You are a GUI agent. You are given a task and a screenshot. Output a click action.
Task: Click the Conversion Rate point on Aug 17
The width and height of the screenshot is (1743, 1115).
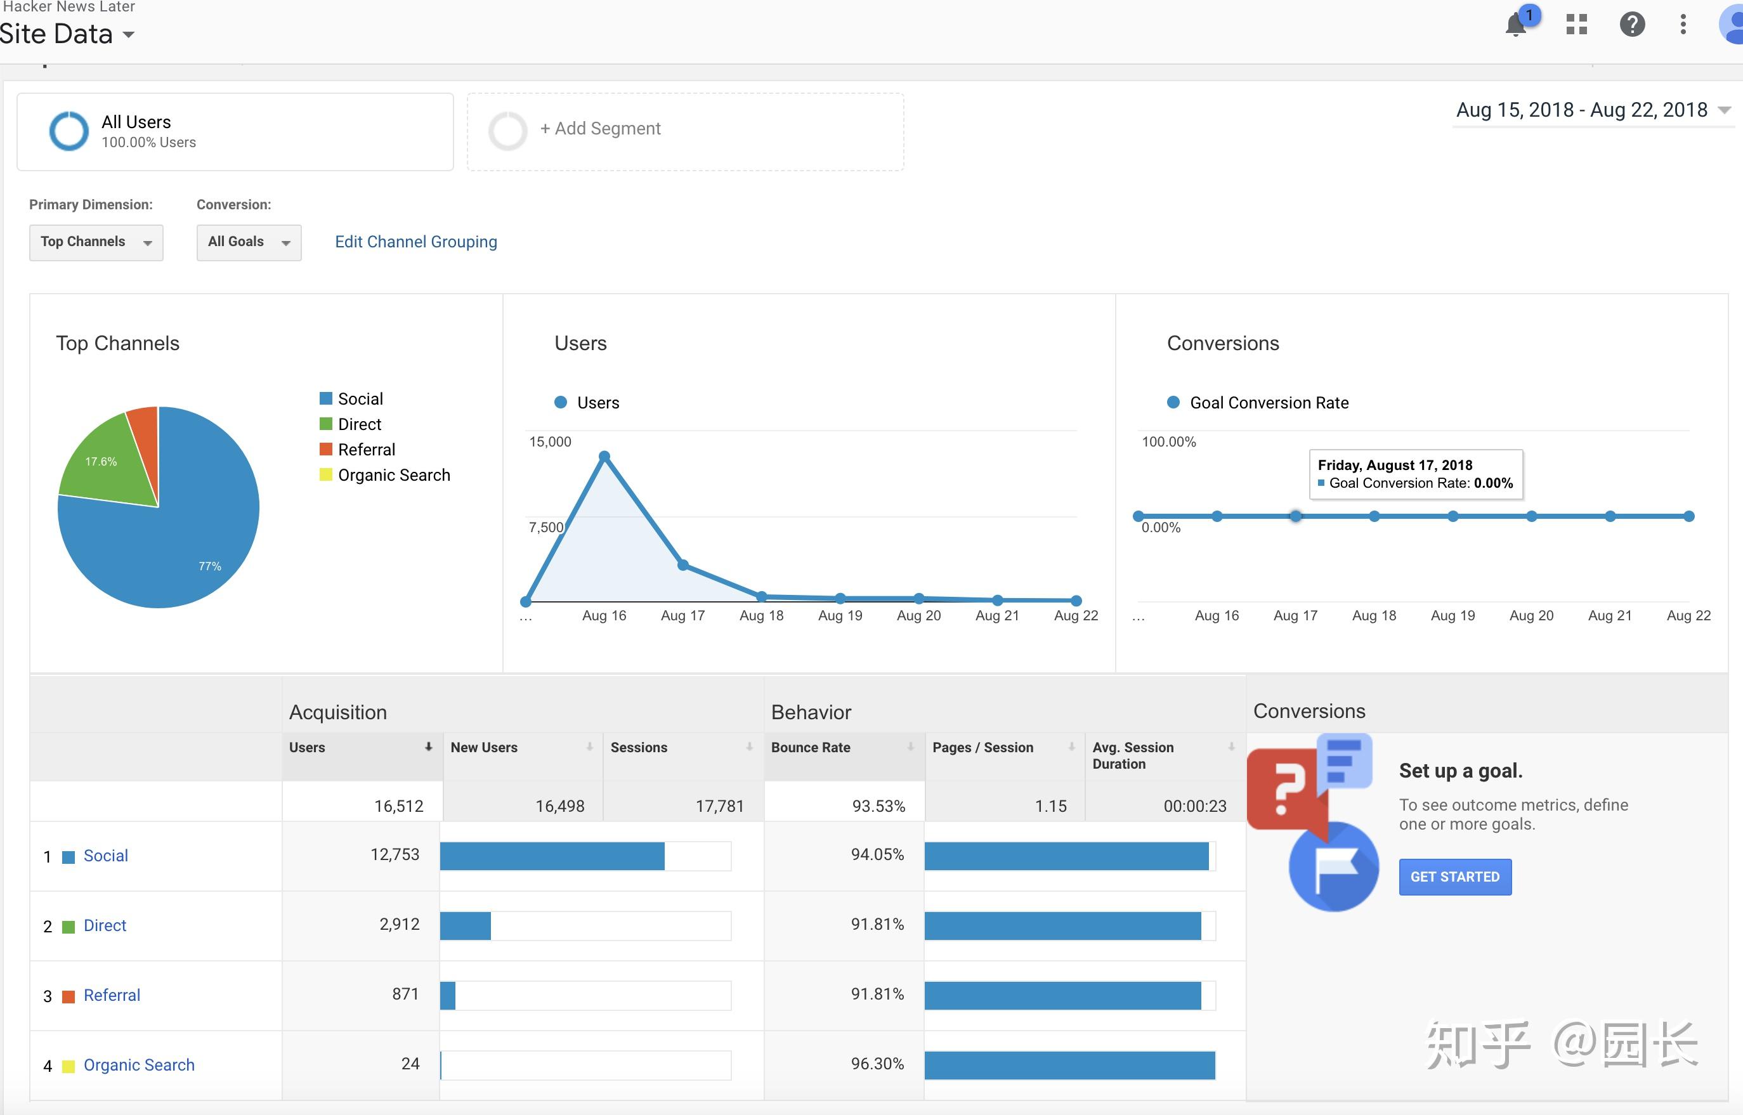1296,516
